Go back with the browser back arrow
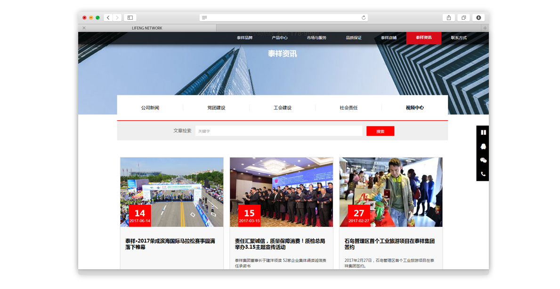The height and width of the screenshot is (289, 560). [108, 17]
